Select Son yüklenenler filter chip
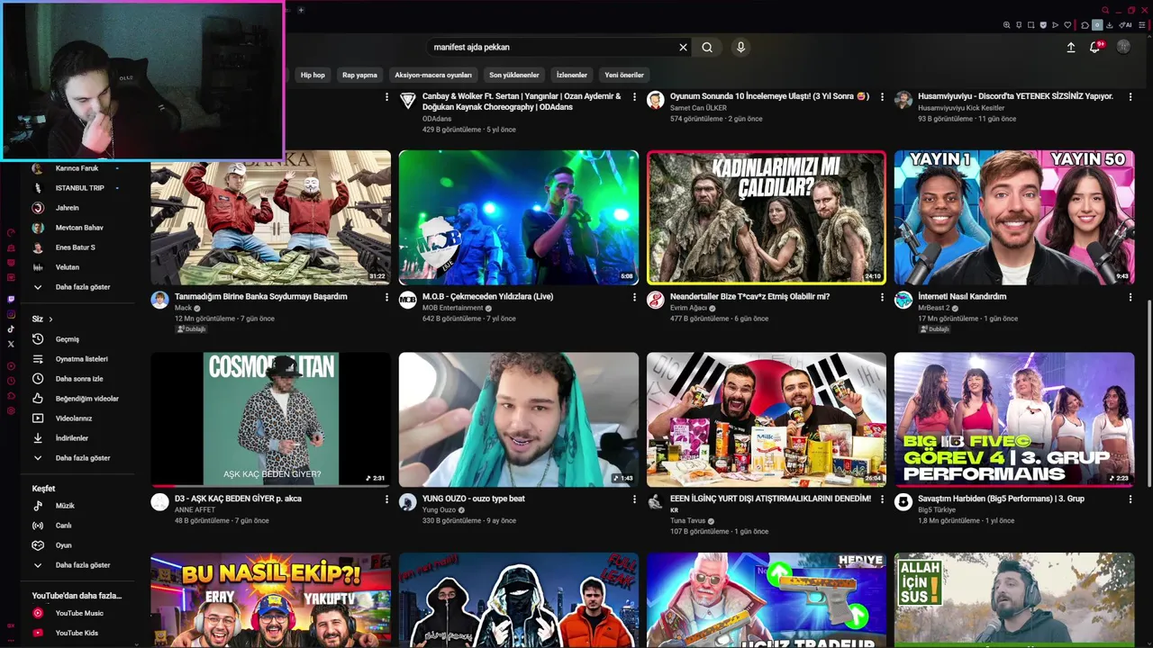 pyautogui.click(x=513, y=75)
